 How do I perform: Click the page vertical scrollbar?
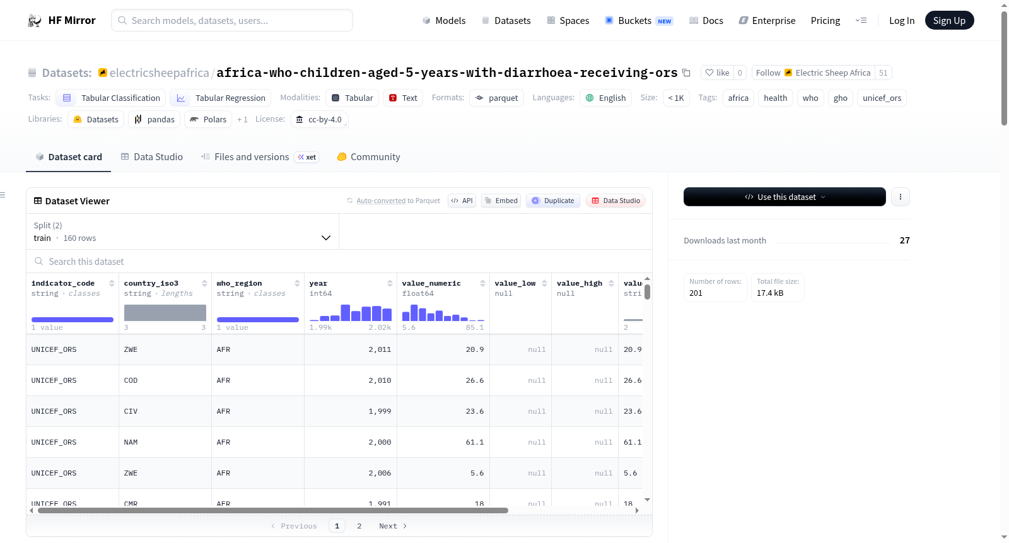[x=1004, y=68]
